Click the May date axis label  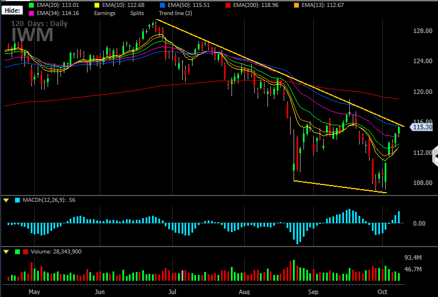pyautogui.click(x=34, y=292)
